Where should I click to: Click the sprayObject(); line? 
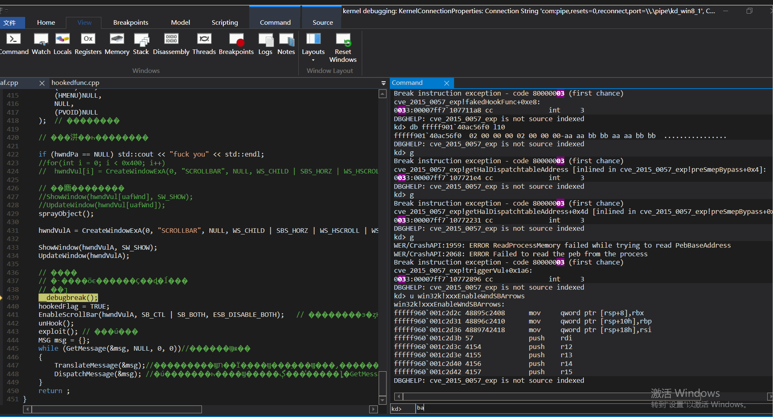pos(66,213)
